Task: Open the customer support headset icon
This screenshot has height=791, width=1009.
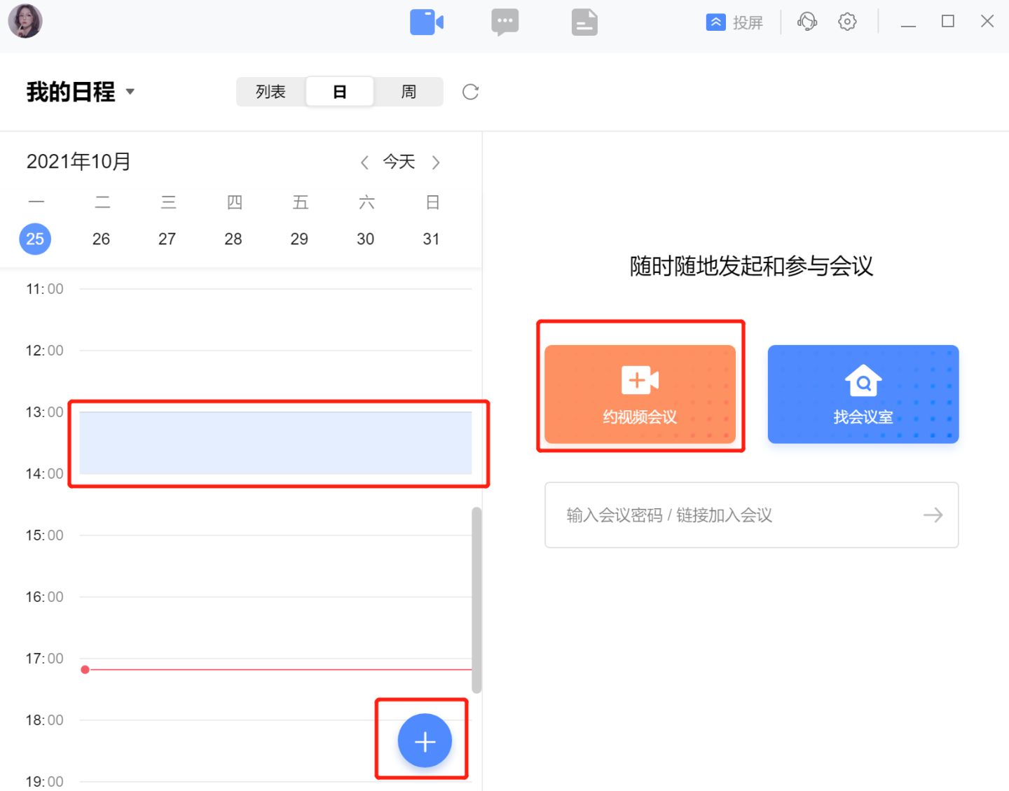Action: [x=806, y=22]
